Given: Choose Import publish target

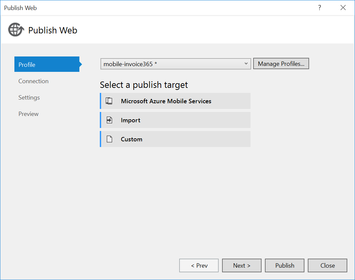Looking at the screenshot, I should point(175,120).
